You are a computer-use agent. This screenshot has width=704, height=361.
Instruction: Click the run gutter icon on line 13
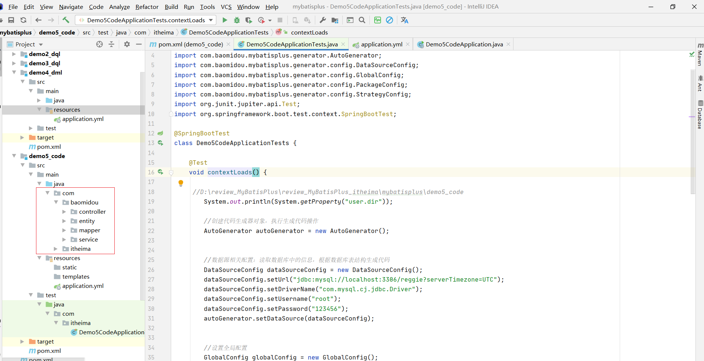coord(160,143)
